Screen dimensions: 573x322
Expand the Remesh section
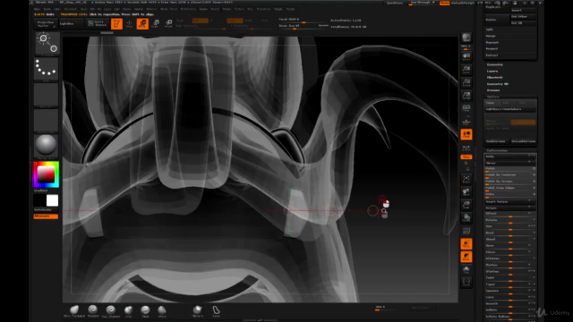[492, 42]
